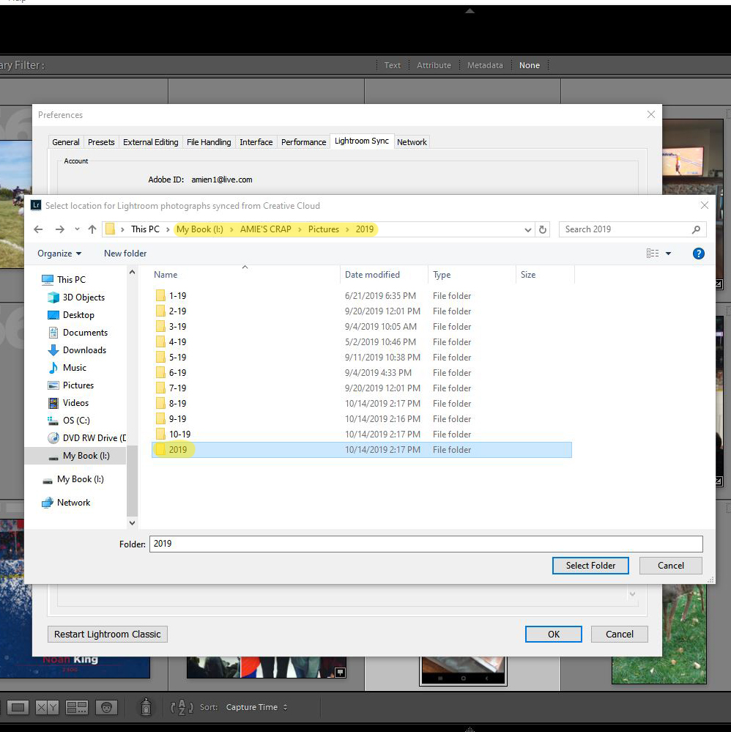
Task: Open recent locations dropdown arrow
Action: point(77,229)
